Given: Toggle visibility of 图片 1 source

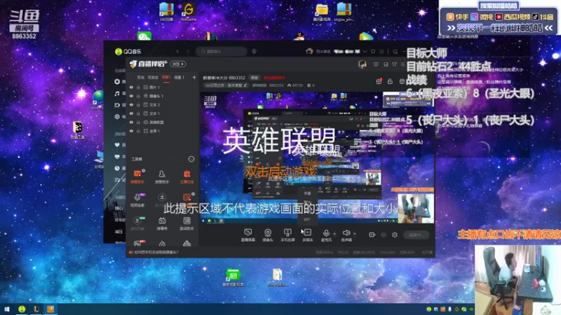Looking at the screenshot, I should click(131, 87).
